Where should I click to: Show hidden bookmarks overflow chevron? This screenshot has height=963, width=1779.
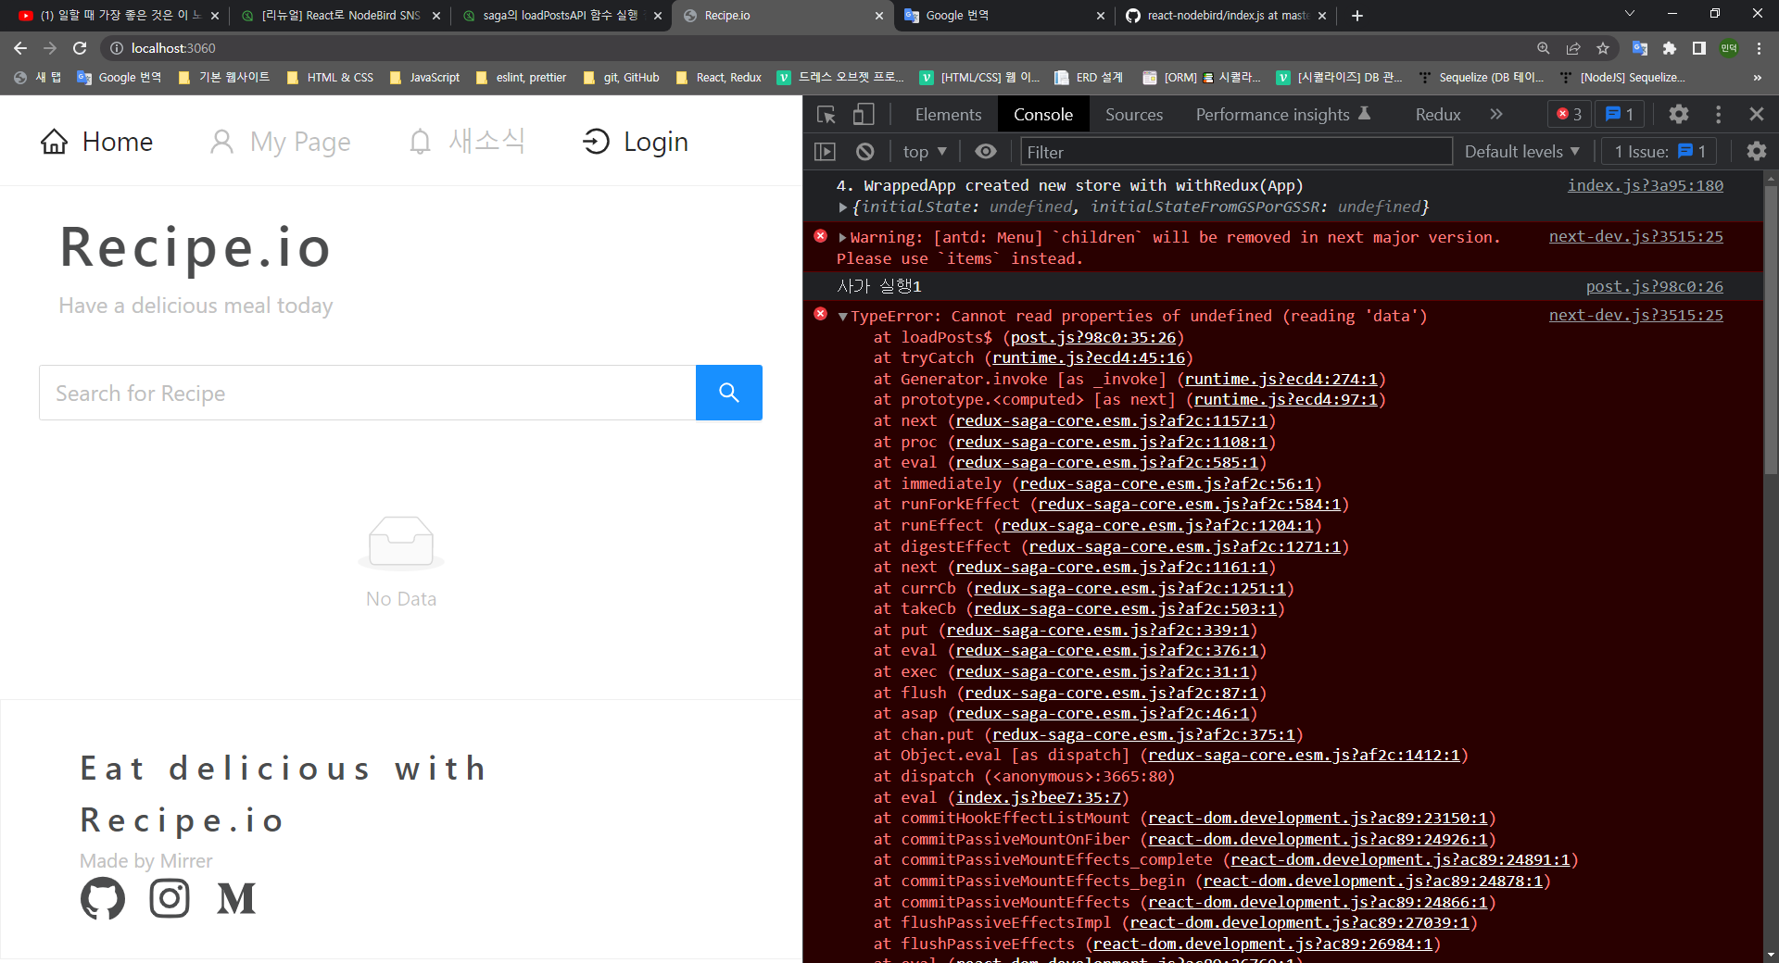pyautogui.click(x=1757, y=78)
